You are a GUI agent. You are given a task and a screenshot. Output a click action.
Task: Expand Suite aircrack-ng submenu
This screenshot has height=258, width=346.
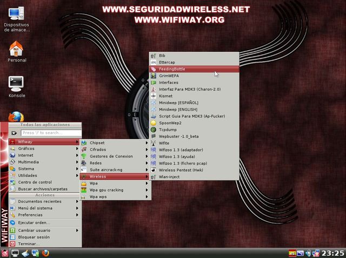115,169
